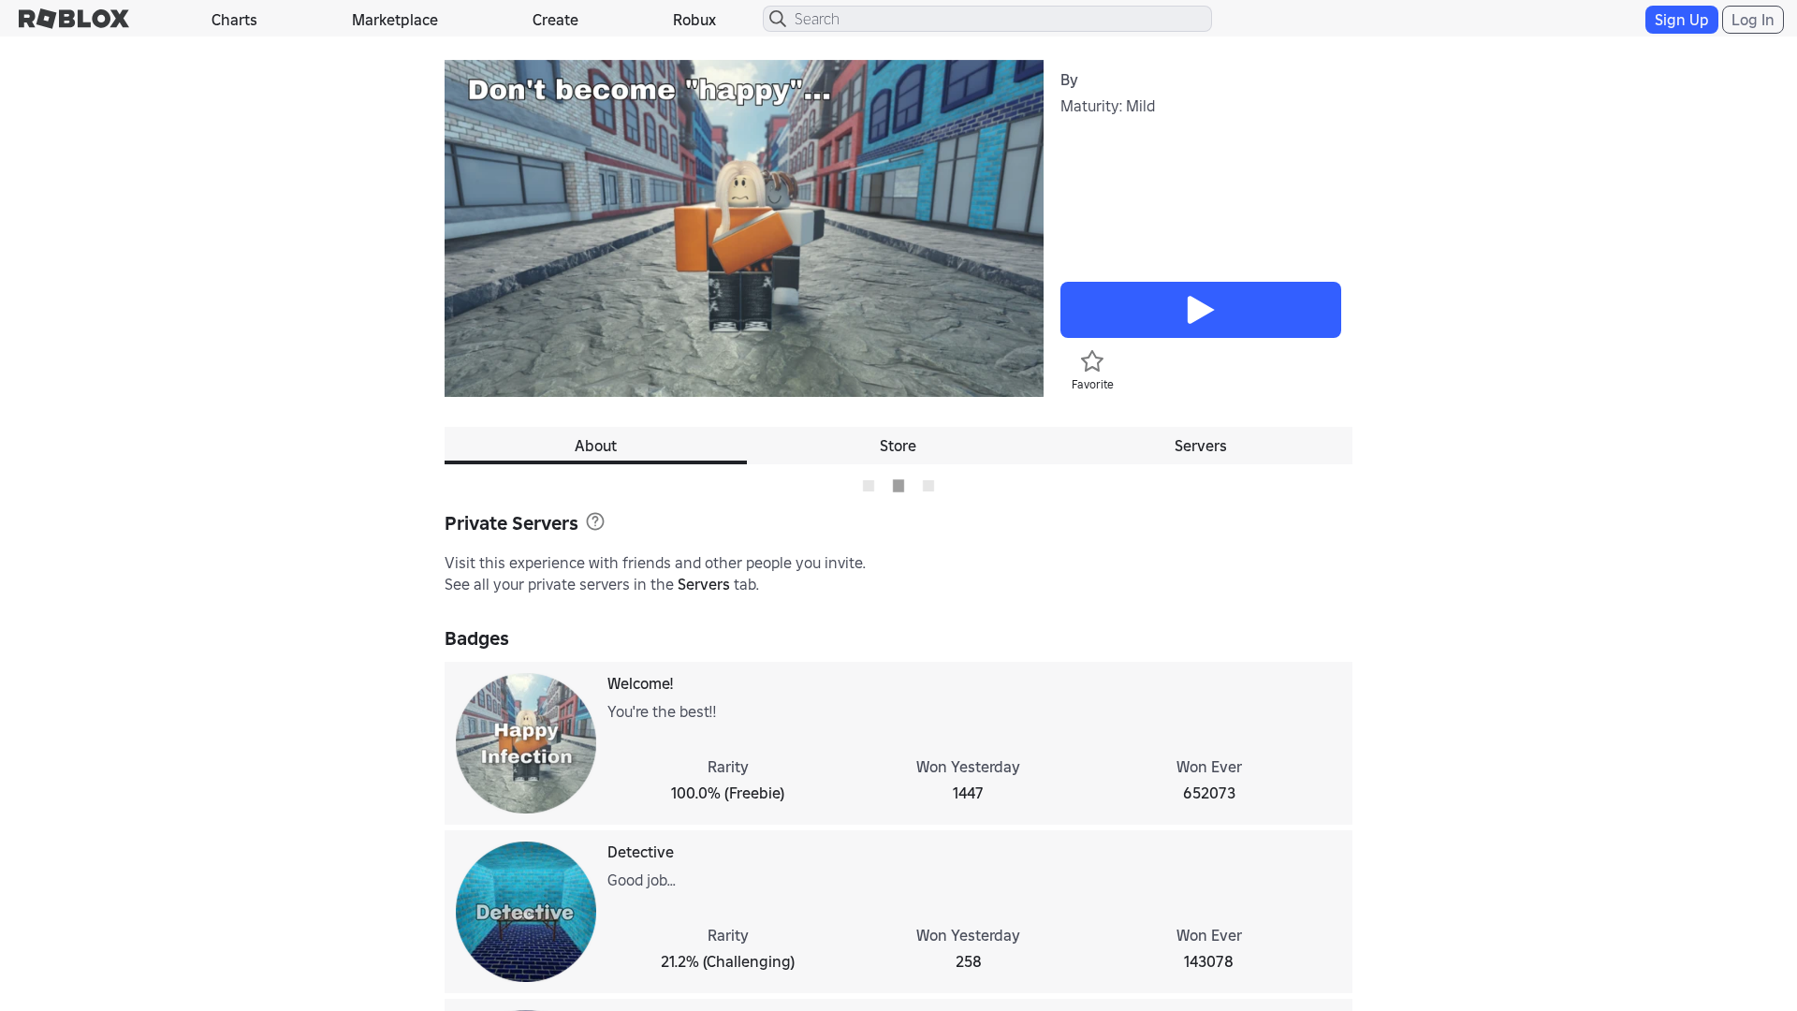Image resolution: width=1797 pixels, height=1011 pixels.
Task: Click the Log In button
Action: pos(1752,20)
